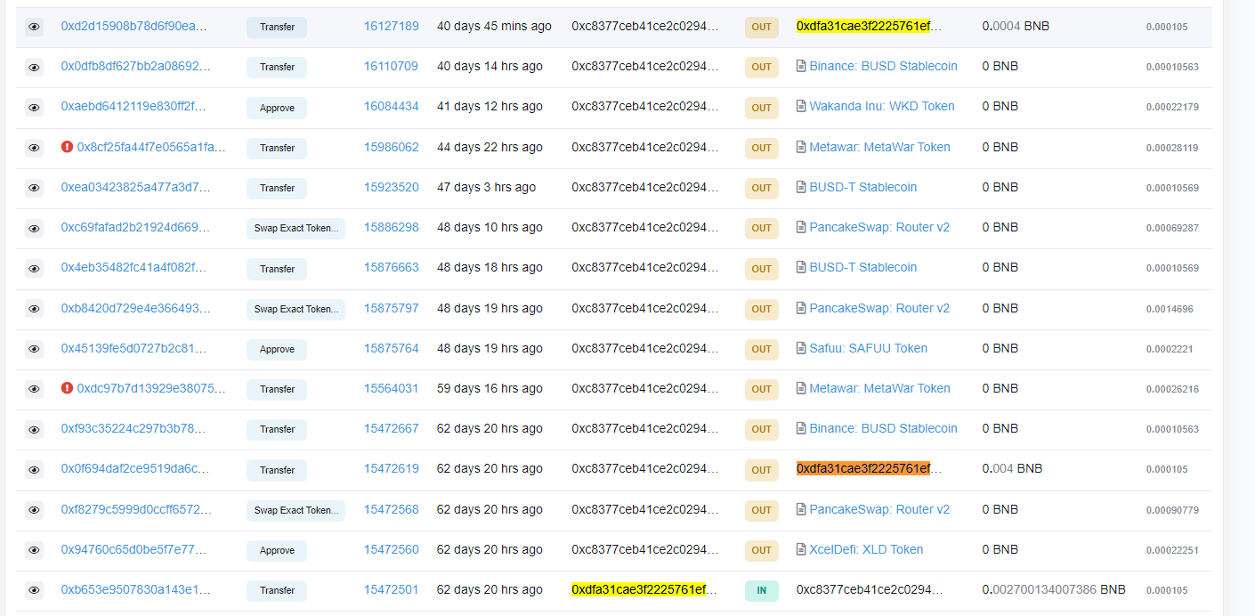Open the XcelDefi: XLD Token link
The image size is (1255, 616).
click(866, 549)
